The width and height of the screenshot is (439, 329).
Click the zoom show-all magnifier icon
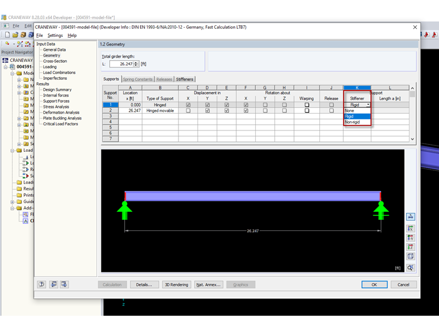411,268
